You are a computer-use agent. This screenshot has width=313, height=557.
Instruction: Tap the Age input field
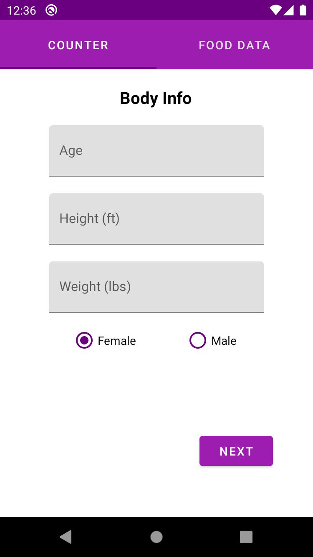coord(156,151)
